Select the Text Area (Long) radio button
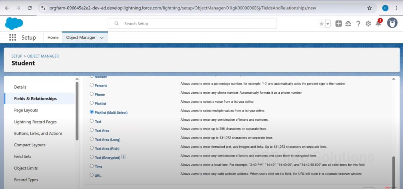This screenshot has height=189, width=403. click(x=92, y=139)
